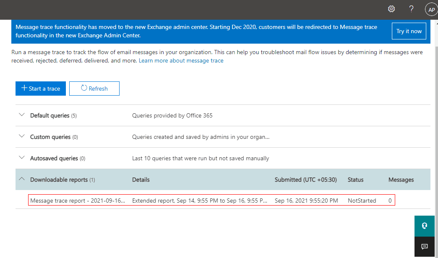Refresh the message trace list
Image resolution: width=438 pixels, height=258 pixels.
point(94,89)
